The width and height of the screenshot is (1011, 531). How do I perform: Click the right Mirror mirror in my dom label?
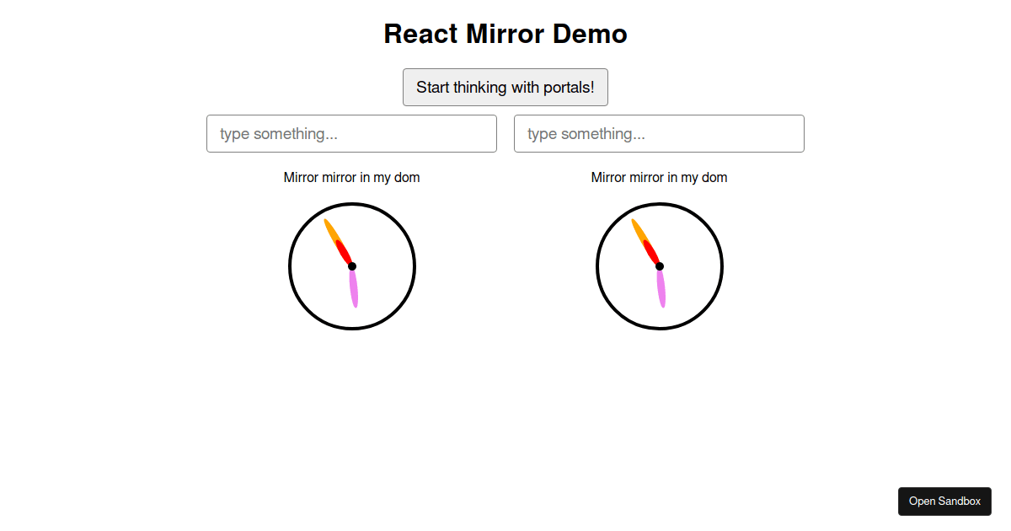pos(659,178)
